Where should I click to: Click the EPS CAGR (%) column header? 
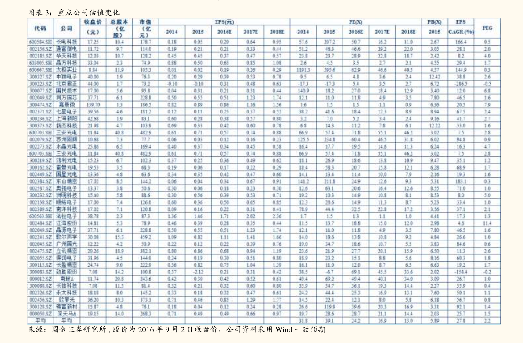tap(461, 27)
